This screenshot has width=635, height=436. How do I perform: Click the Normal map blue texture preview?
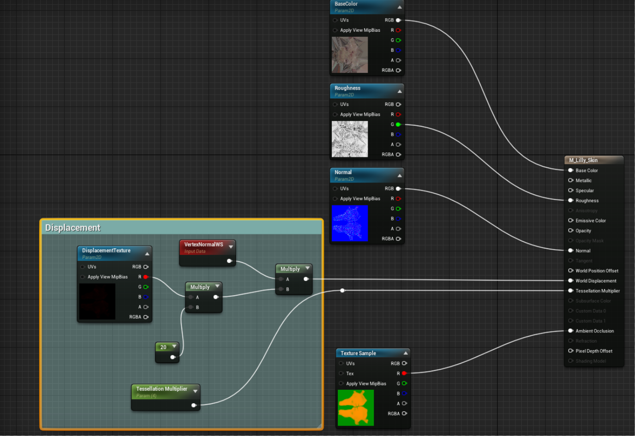point(349,224)
